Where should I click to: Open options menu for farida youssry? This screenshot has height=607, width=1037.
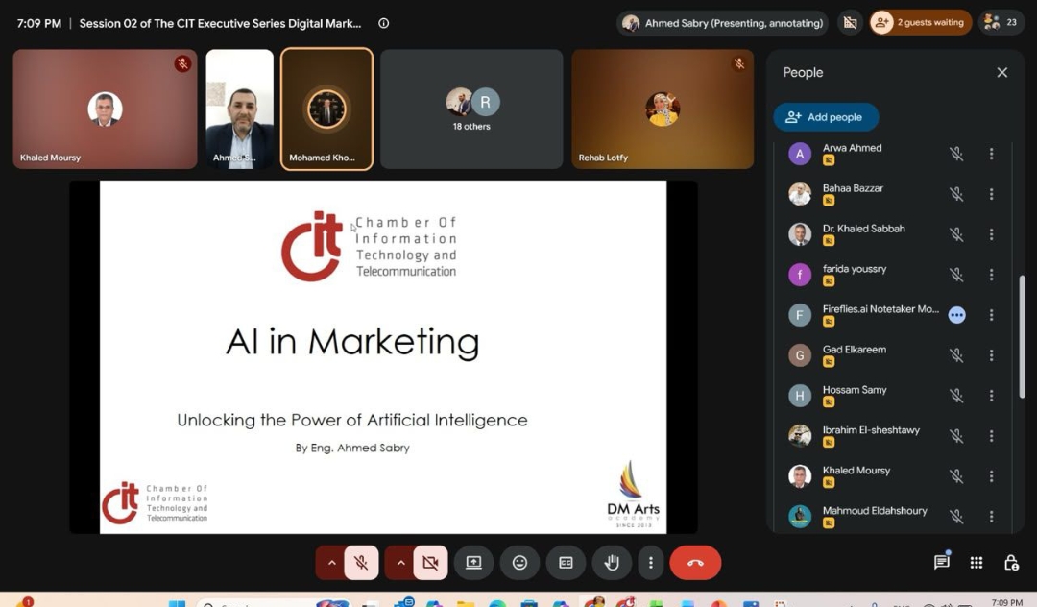tap(991, 275)
